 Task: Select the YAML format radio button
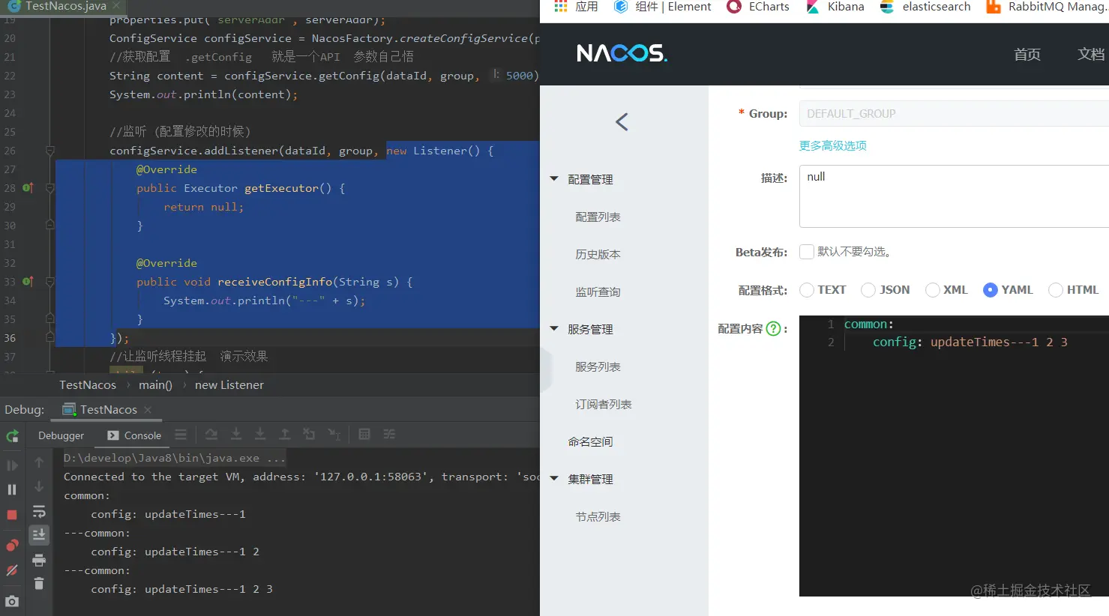coord(991,290)
